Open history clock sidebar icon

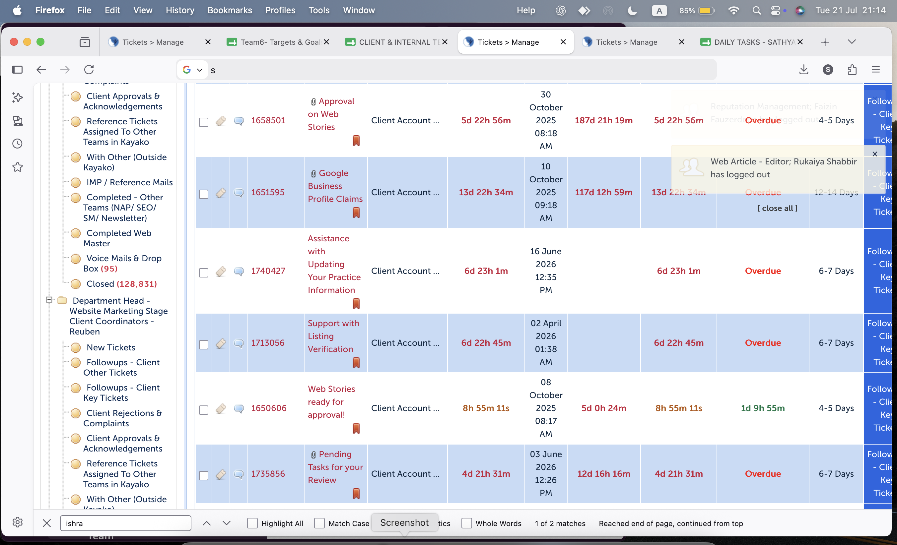pos(18,144)
